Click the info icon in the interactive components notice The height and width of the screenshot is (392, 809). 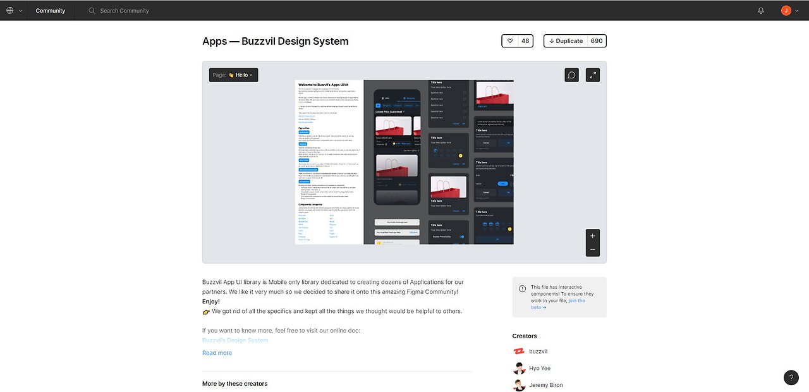[522, 288]
